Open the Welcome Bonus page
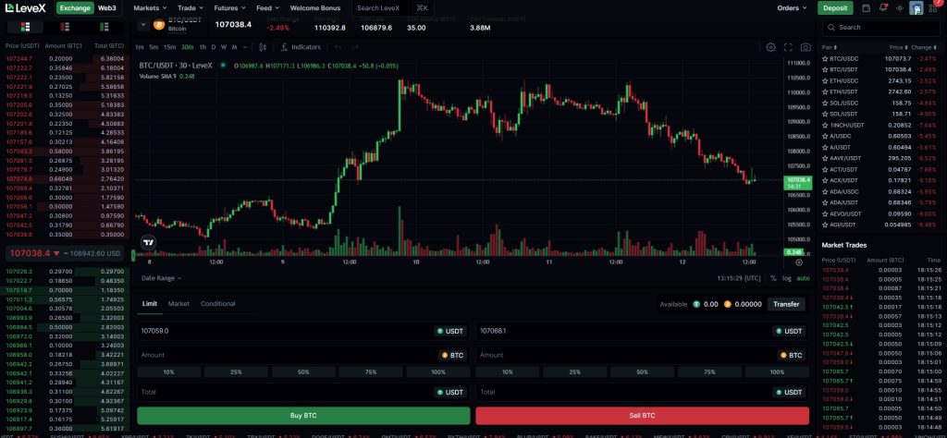The height and width of the screenshot is (438, 947). point(314,7)
